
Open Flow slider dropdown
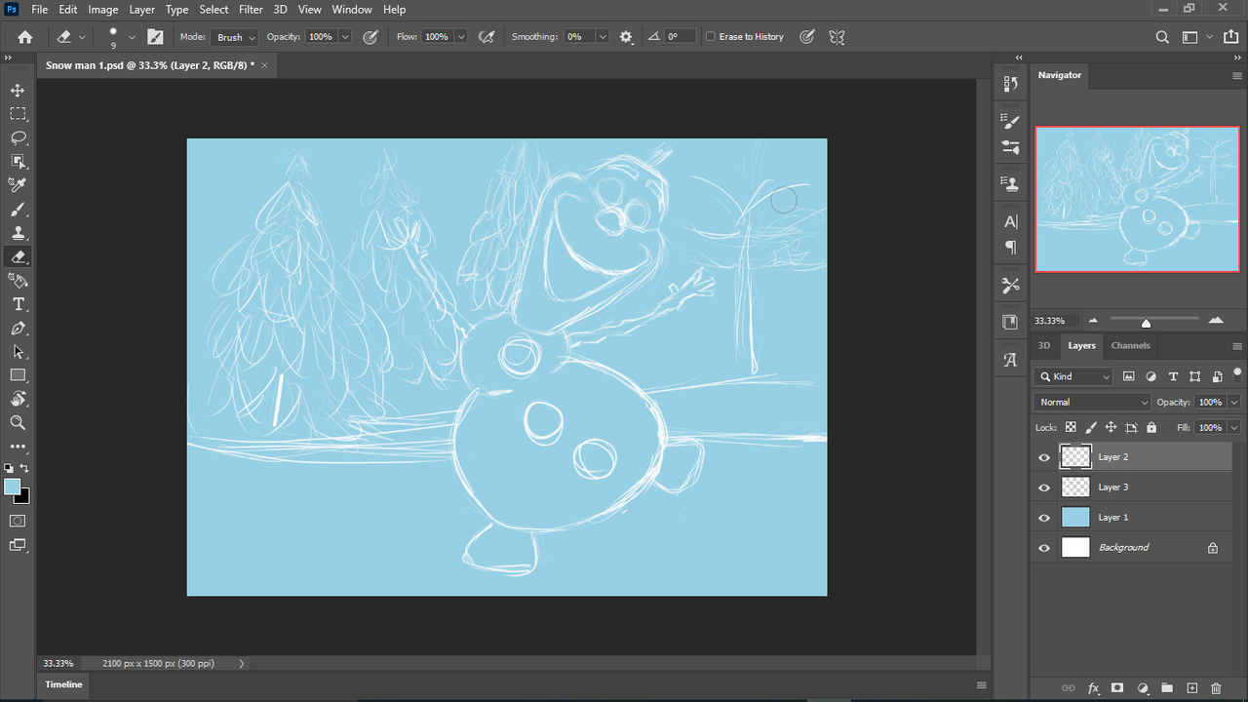(x=461, y=37)
